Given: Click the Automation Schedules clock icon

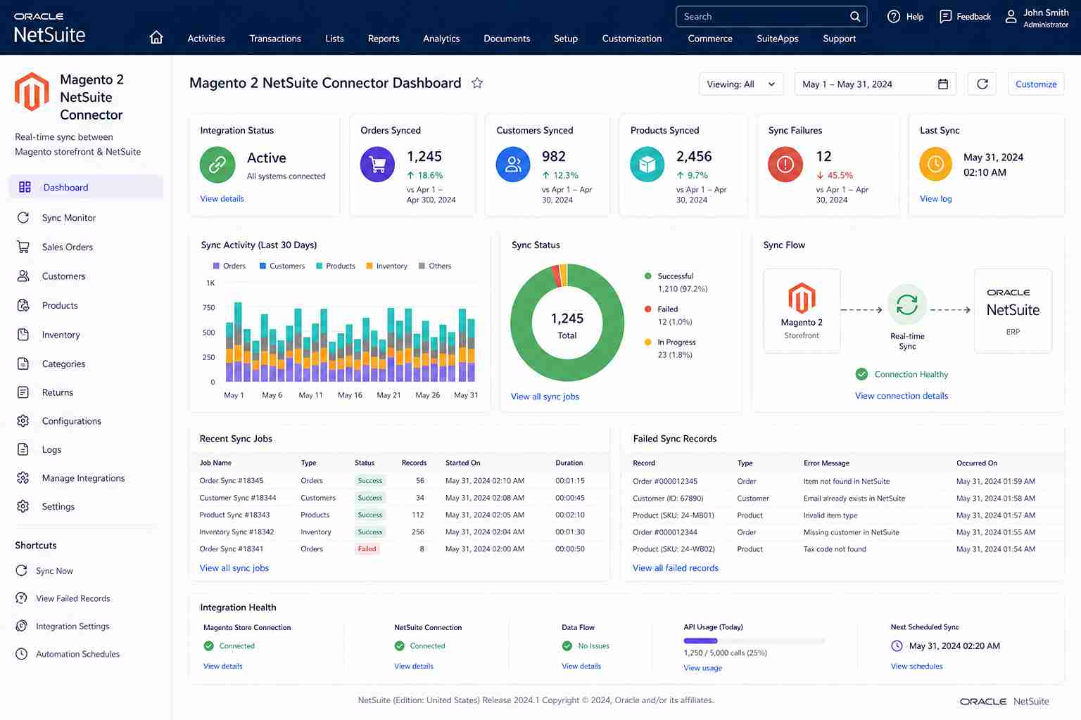Looking at the screenshot, I should point(22,654).
